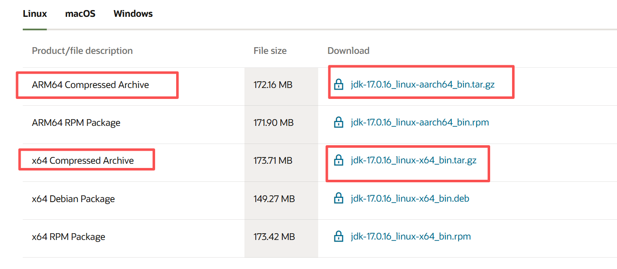Click lock icon beside x64 tar.gz download

click(x=338, y=160)
